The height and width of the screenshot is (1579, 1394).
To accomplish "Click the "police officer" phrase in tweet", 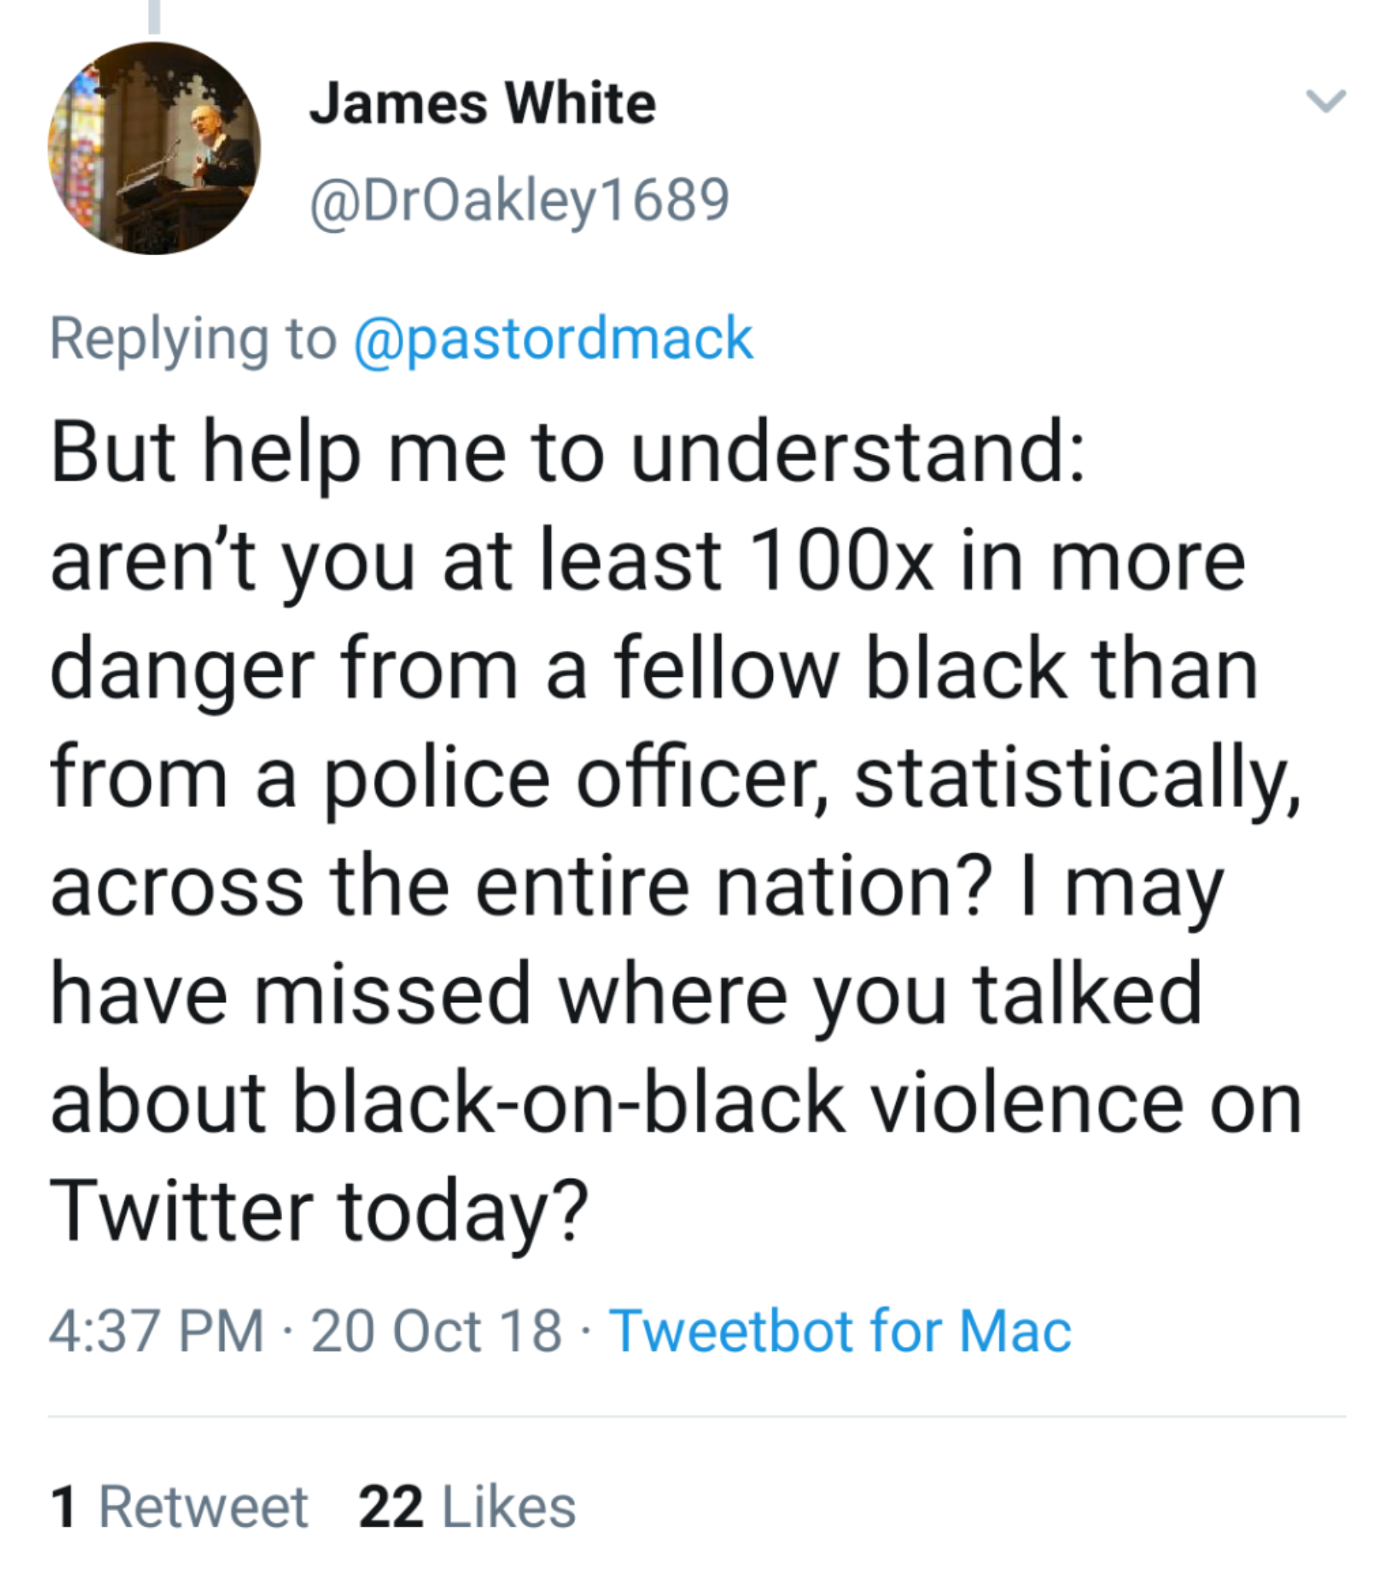I will coord(573,779).
